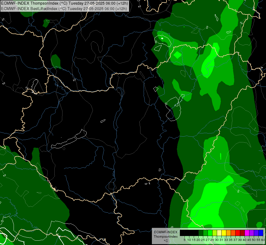Click the legend scale value "29"
266x245 pixels.
pos(212,240)
